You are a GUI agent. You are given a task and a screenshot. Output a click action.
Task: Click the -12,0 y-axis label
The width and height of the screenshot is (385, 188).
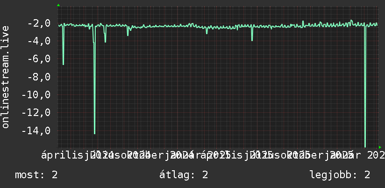(x=36, y=113)
